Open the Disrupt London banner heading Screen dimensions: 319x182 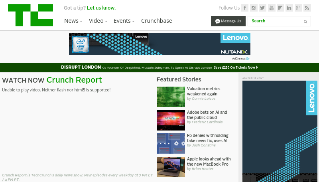point(81,67)
